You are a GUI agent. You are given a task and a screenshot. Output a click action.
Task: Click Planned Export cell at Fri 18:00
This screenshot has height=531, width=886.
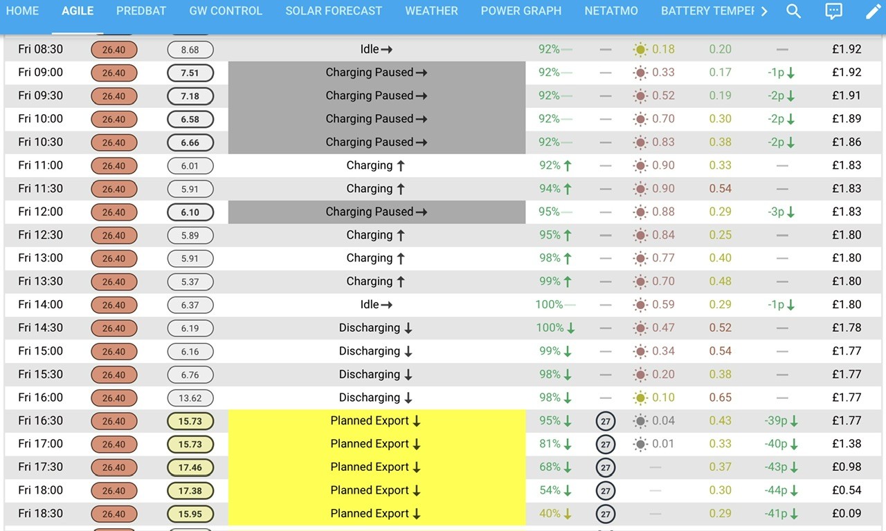click(x=377, y=490)
